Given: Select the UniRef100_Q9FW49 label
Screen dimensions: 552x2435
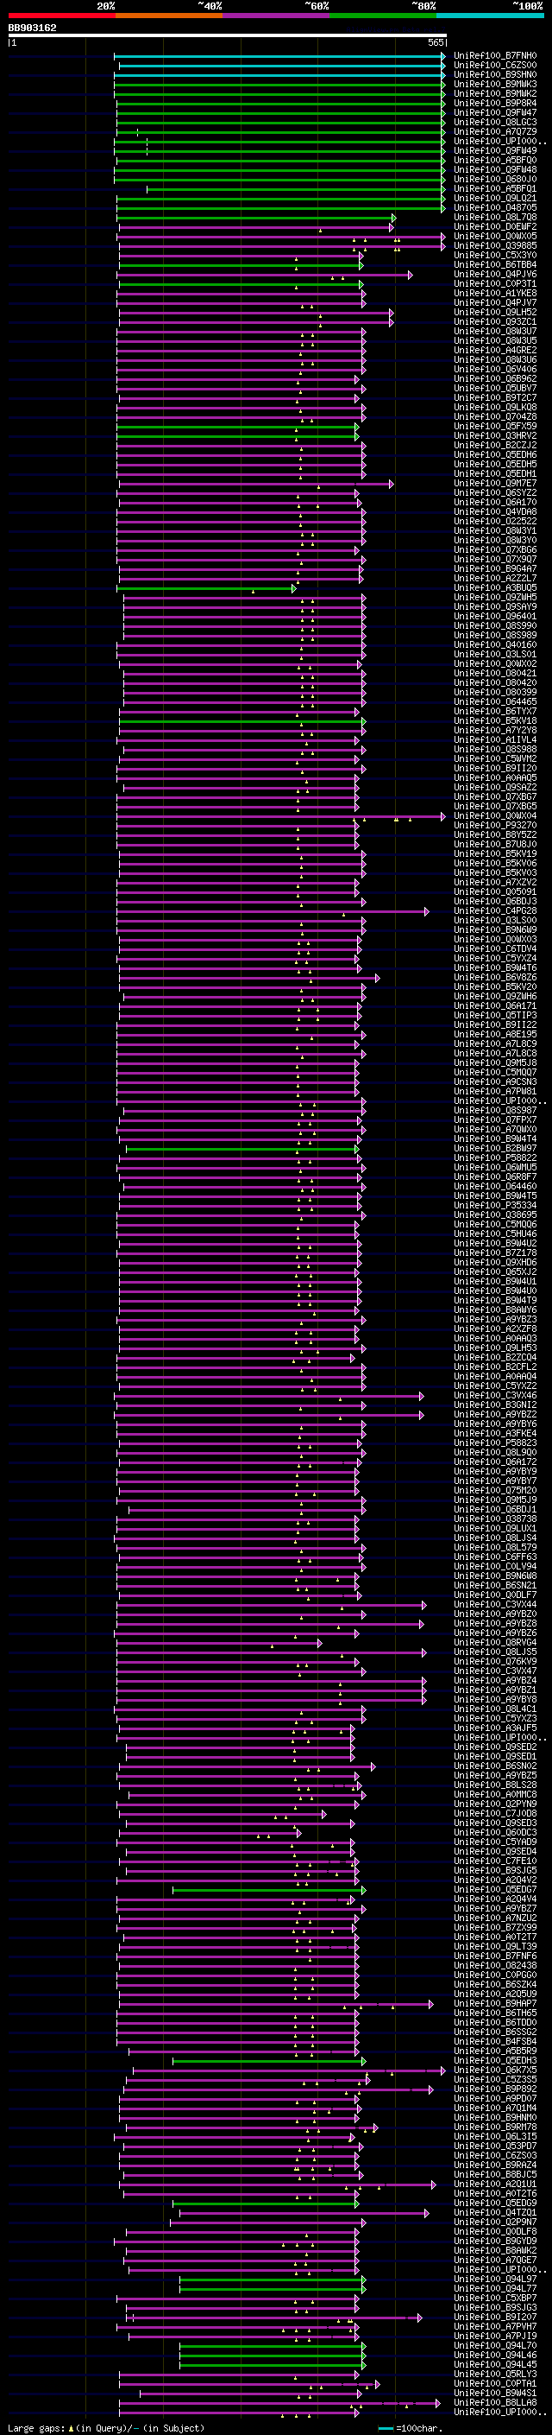Looking at the screenshot, I should point(495,150).
